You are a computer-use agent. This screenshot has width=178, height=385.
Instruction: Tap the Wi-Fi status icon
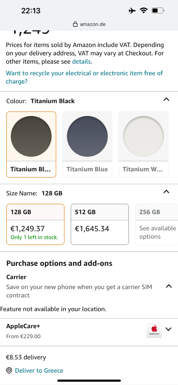143,11
